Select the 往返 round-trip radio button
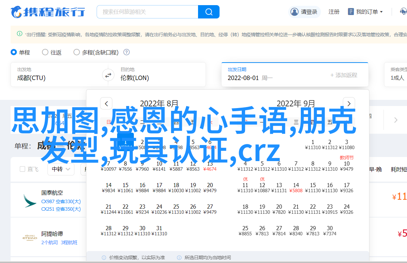This screenshot has width=407, height=263. (45, 52)
